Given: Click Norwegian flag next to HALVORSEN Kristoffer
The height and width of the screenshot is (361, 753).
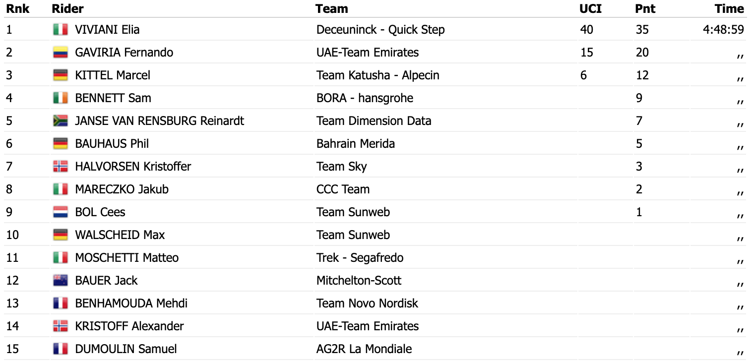Looking at the screenshot, I should [61, 167].
